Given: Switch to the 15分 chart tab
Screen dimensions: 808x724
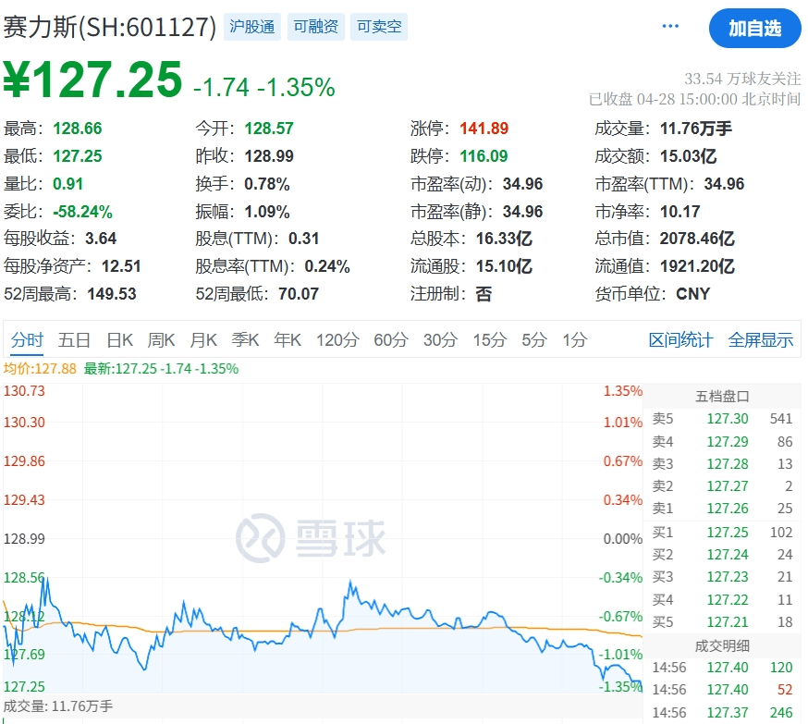Looking at the screenshot, I should pyautogui.click(x=490, y=340).
